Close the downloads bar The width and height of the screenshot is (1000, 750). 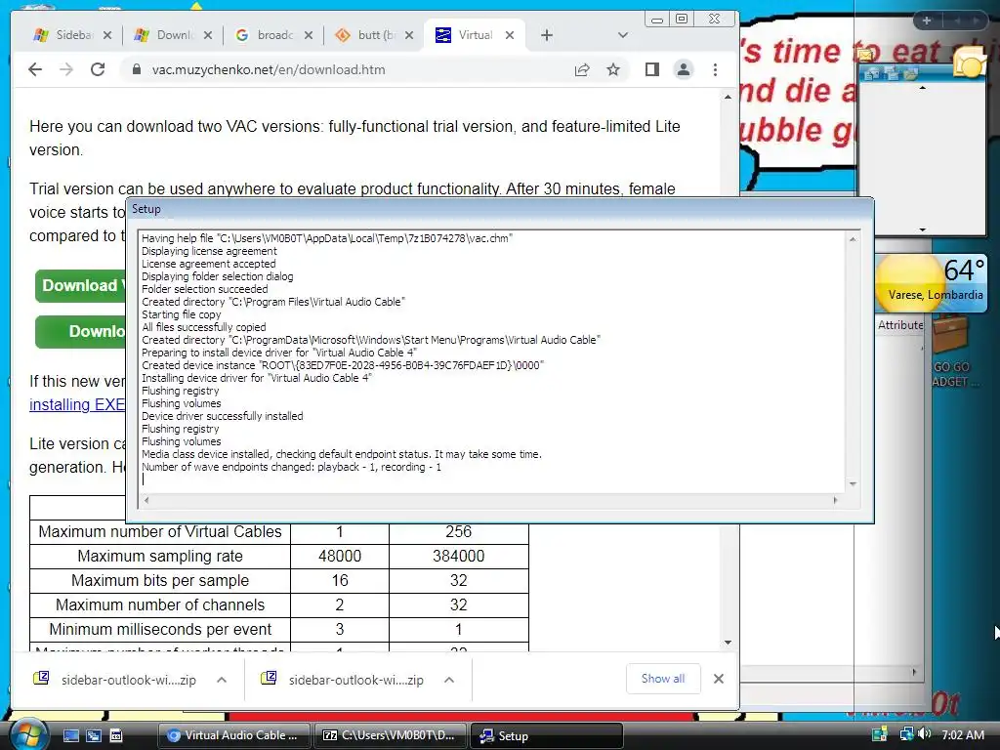click(719, 679)
